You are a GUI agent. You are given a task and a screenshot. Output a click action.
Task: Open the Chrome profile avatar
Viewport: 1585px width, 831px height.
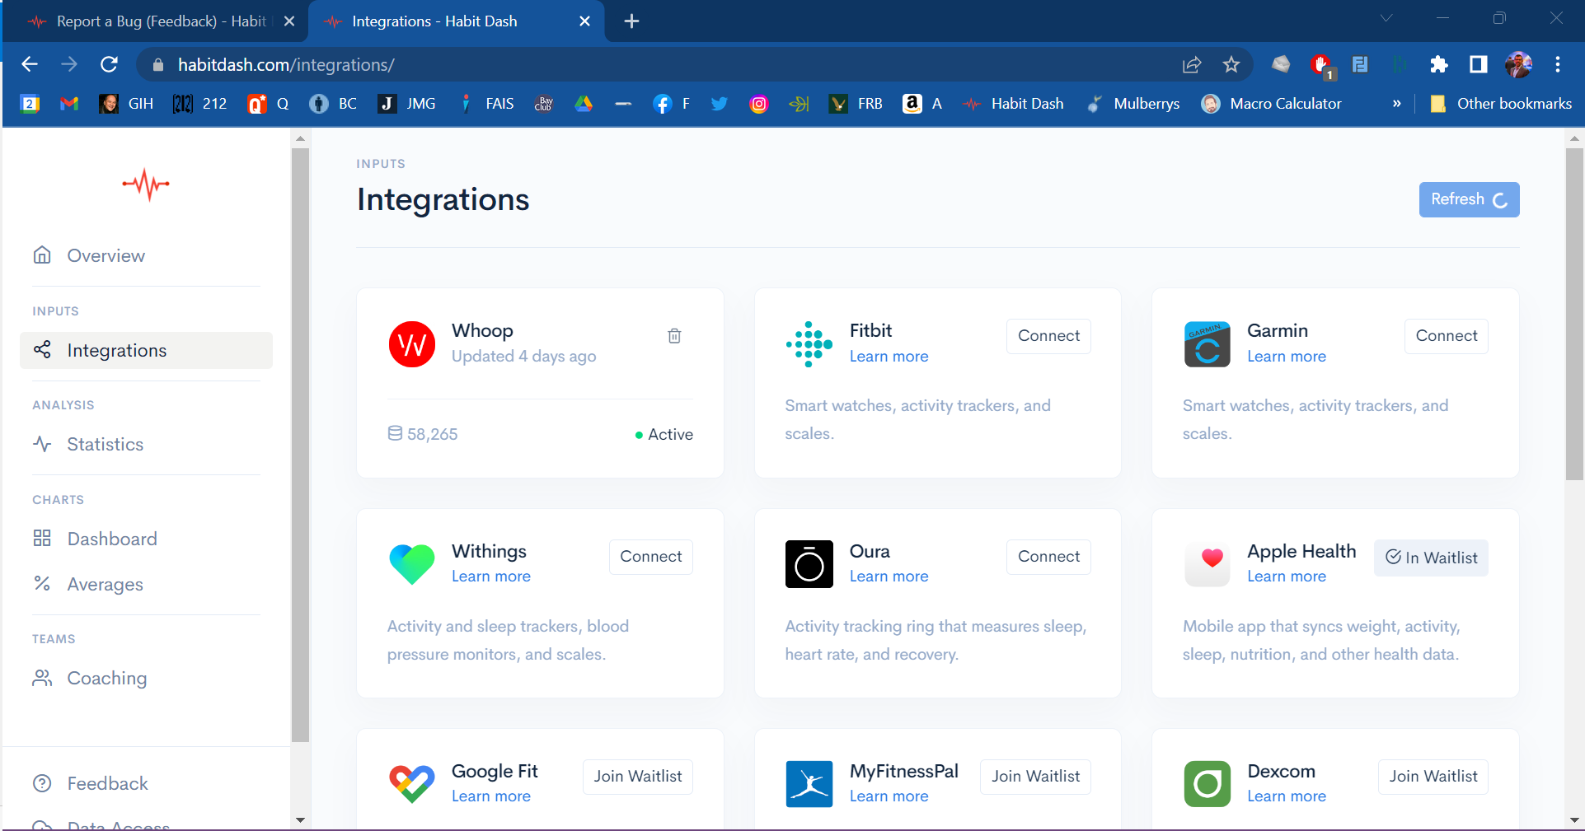click(1518, 64)
